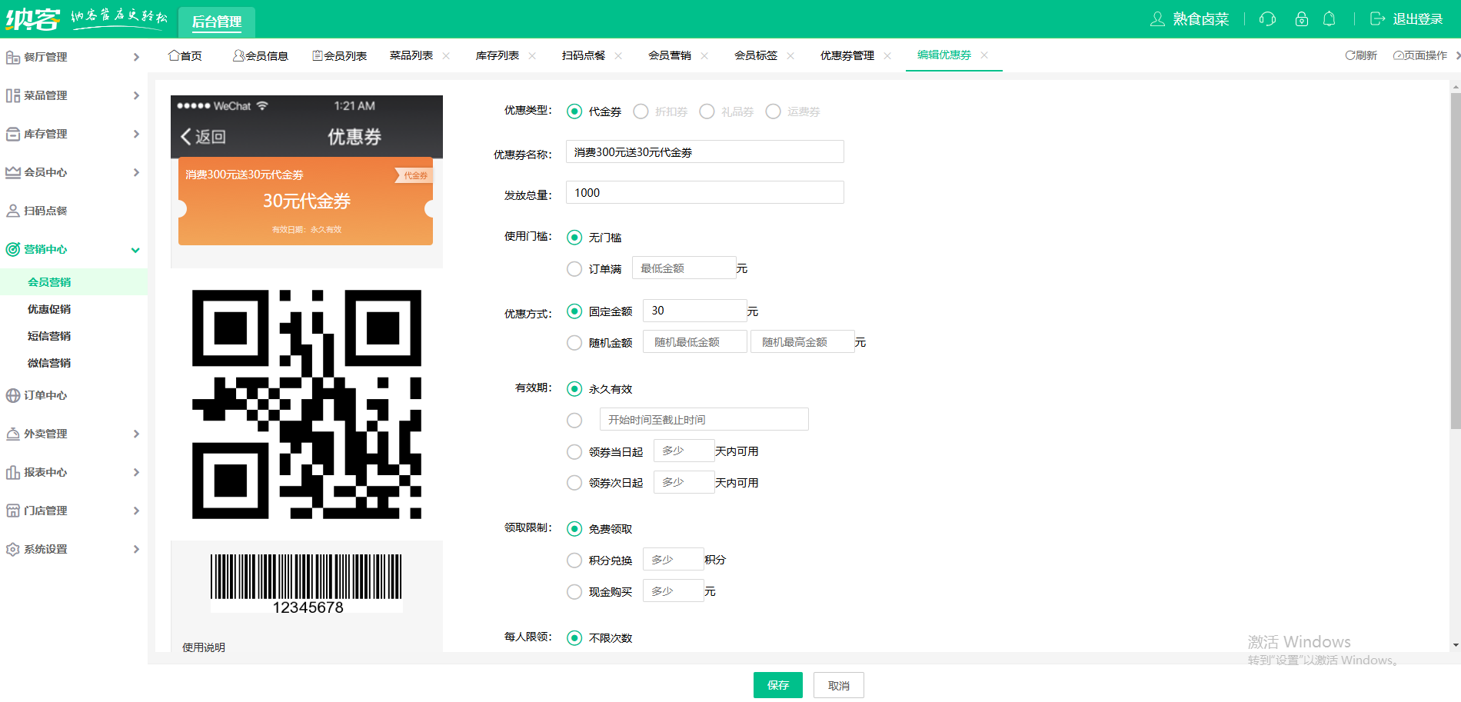Expand the 库存管理 sidebar menu

point(136,134)
